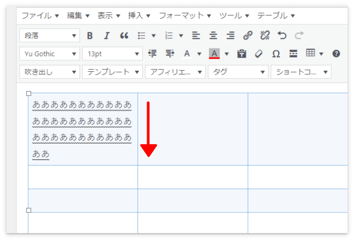Click Paste as text icon
354x240 pixels.
(242, 54)
